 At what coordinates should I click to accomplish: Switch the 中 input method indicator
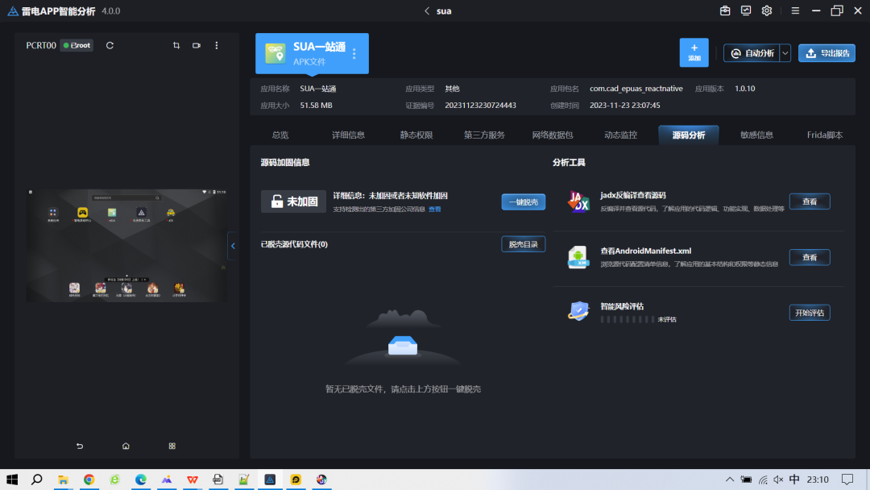coord(794,480)
